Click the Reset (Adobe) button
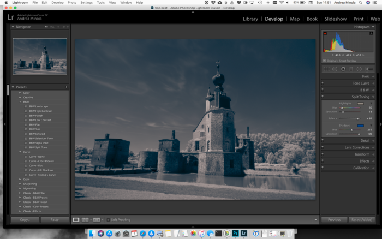Screen dimensions: 382x239 361,220
